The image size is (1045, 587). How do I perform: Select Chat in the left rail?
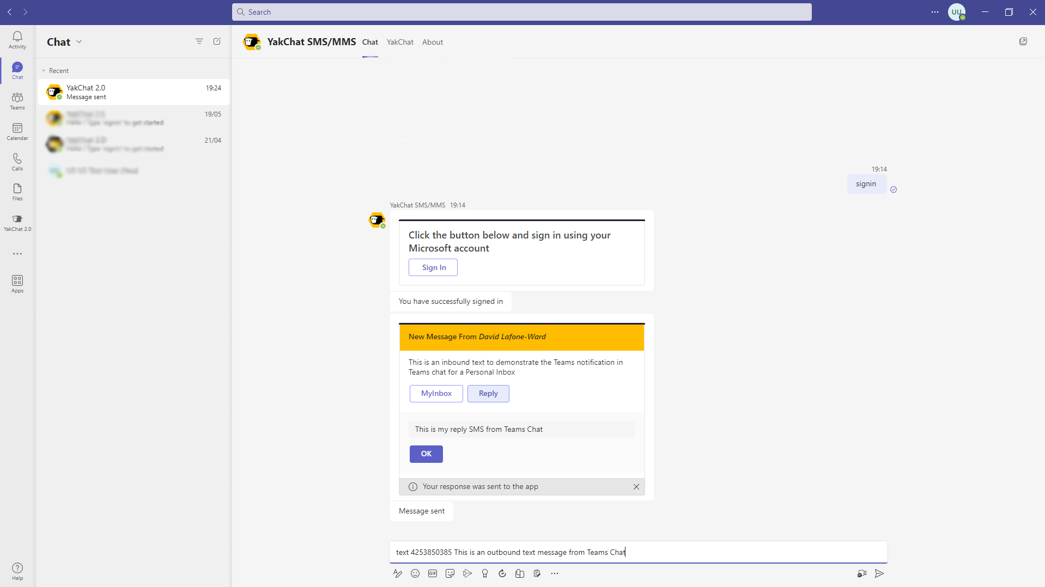17,70
